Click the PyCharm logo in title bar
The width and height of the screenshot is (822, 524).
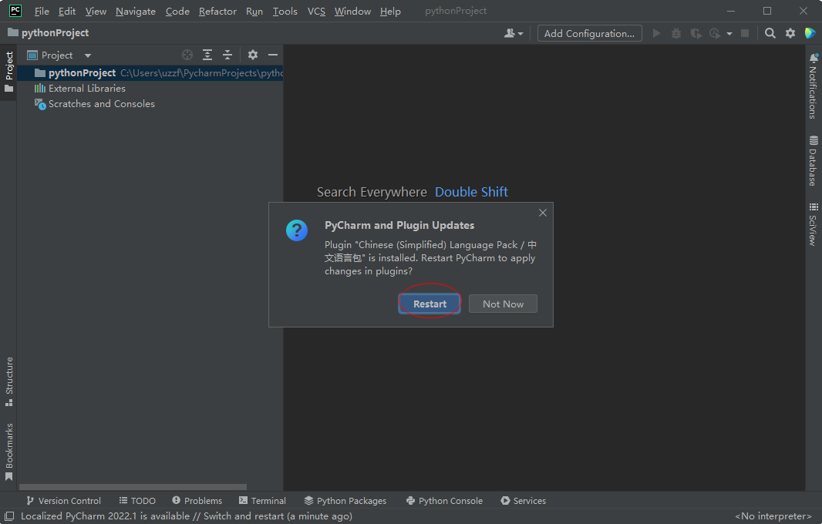click(15, 11)
